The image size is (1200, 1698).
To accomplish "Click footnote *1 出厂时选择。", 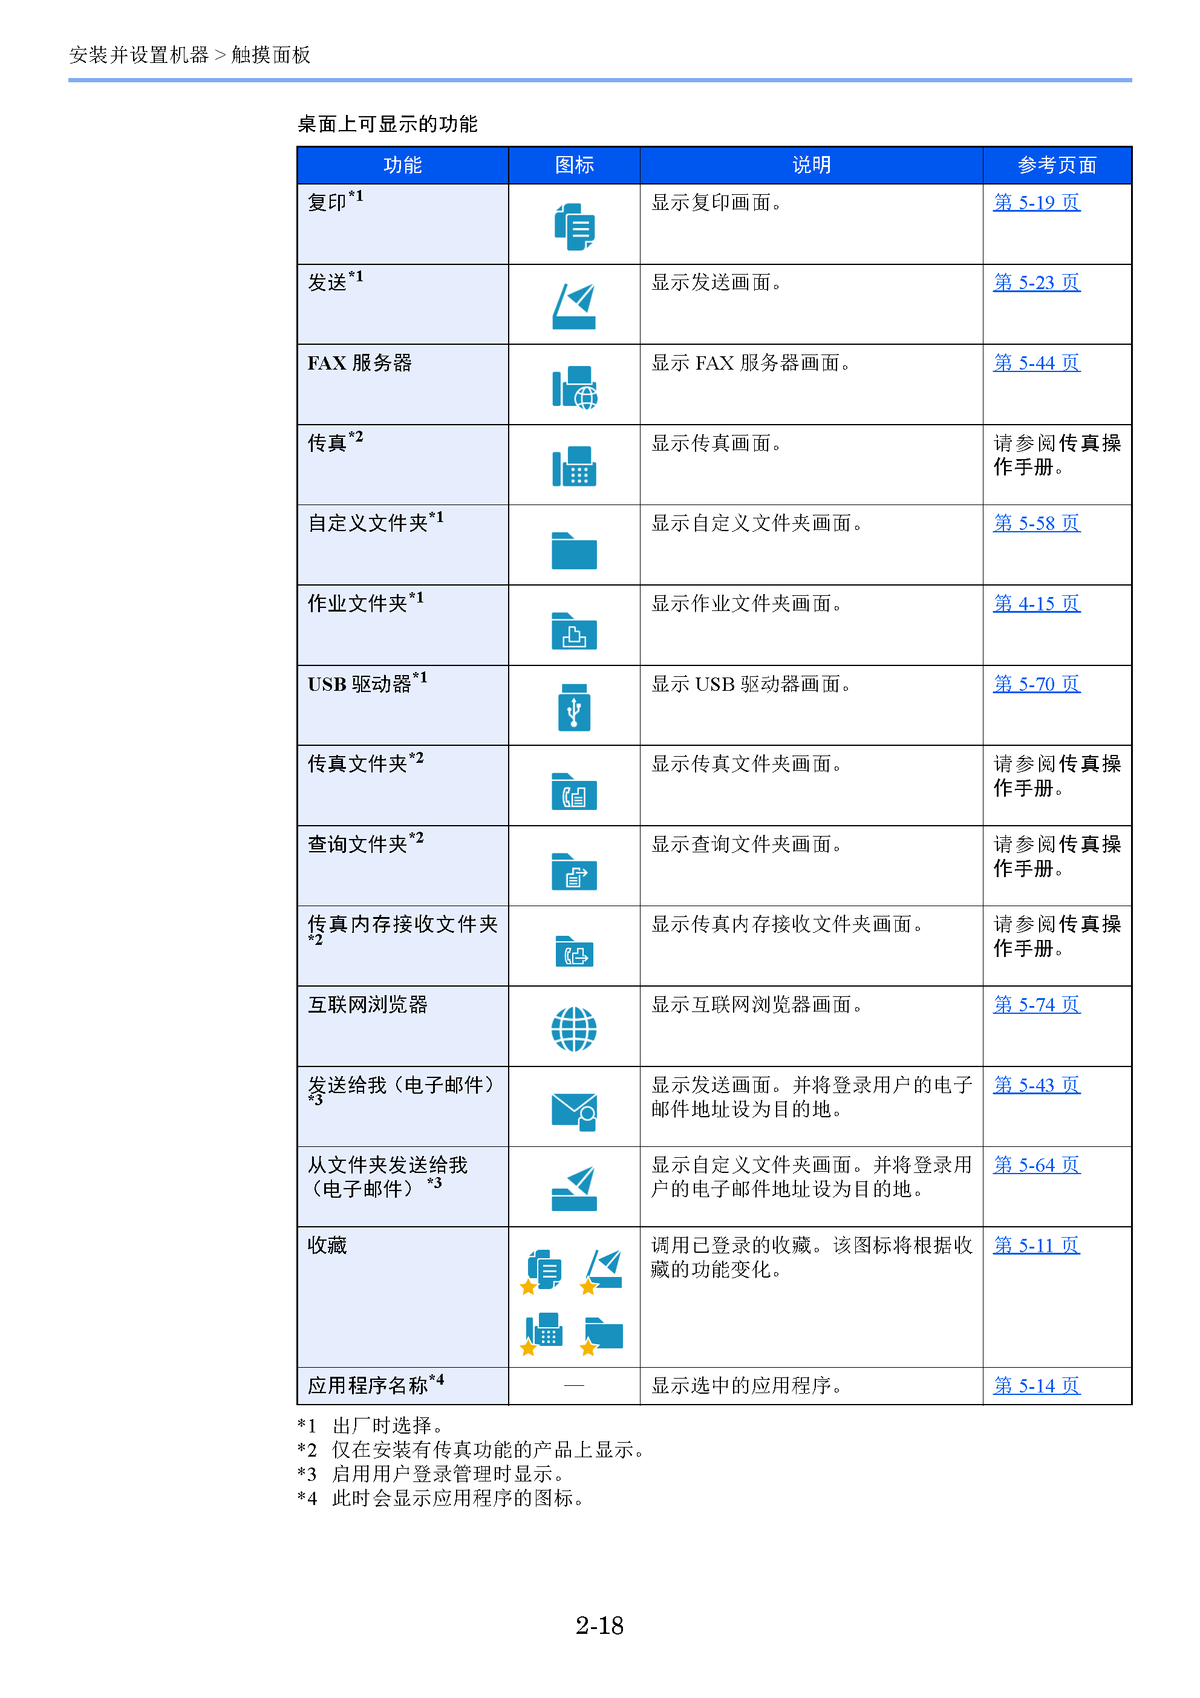I will pos(370,1425).
